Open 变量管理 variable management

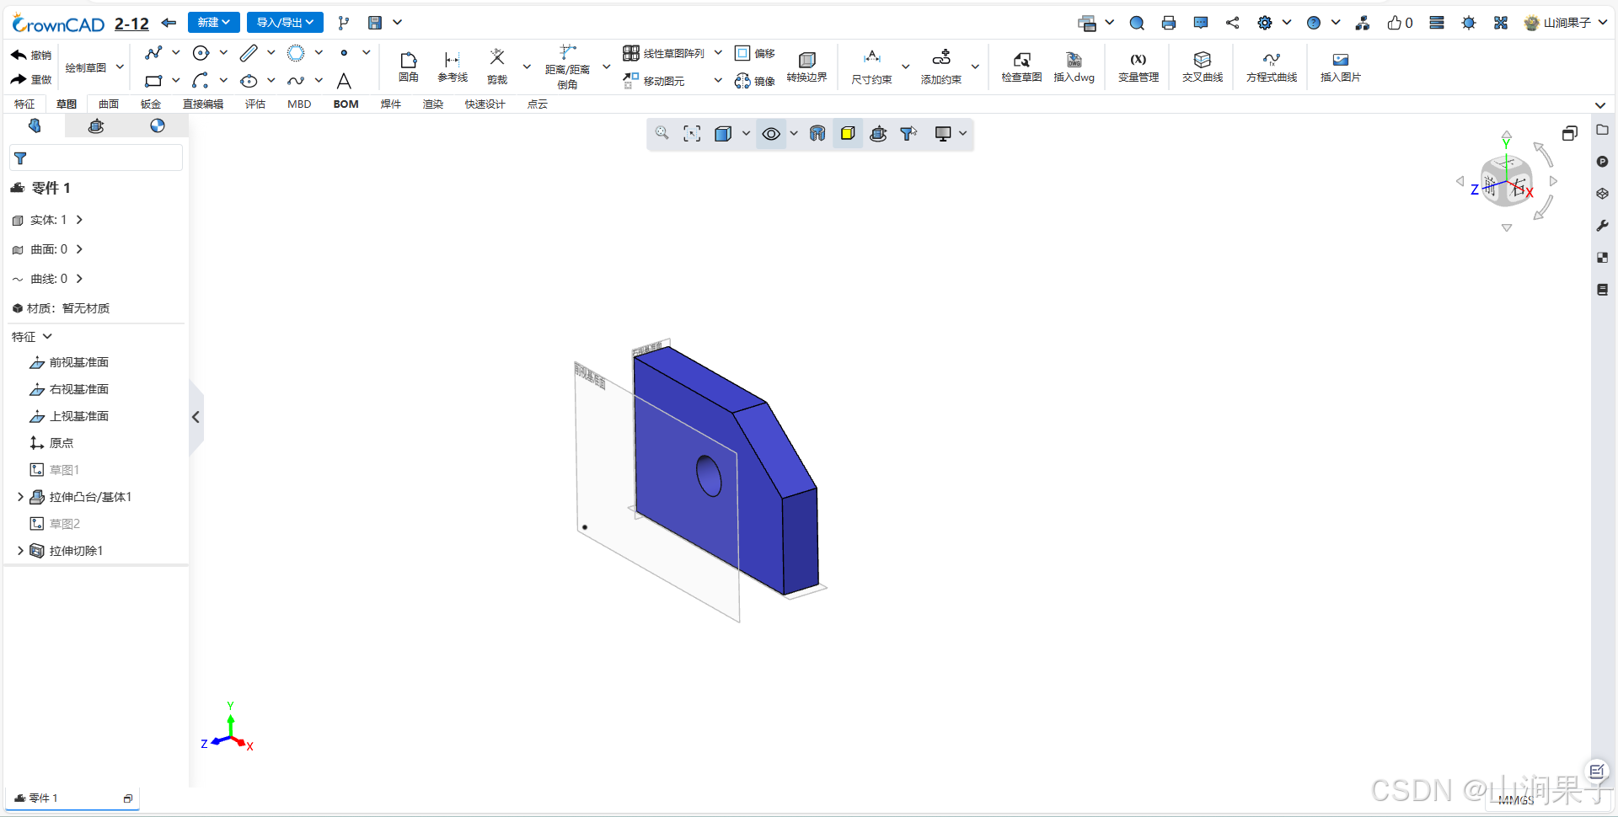coord(1138,67)
